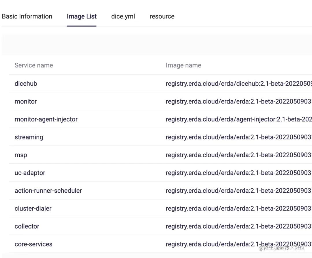Click the collector service name

(x=27, y=226)
